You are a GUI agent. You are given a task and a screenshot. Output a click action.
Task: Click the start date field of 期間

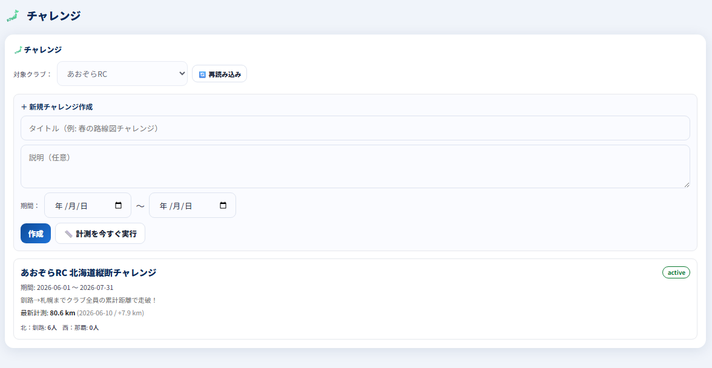(88, 206)
